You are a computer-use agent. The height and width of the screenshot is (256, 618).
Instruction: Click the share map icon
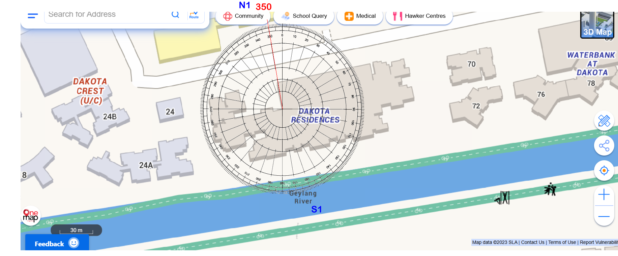pyautogui.click(x=604, y=146)
